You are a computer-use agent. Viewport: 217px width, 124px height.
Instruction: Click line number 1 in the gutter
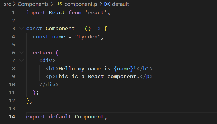coord(13,13)
